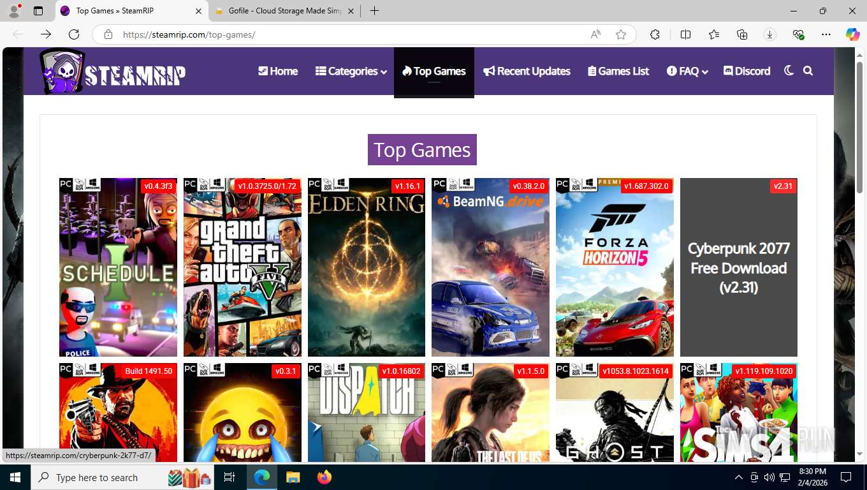Open the Grand Theft Auto V cover
This screenshot has width=867, height=490.
tap(242, 267)
